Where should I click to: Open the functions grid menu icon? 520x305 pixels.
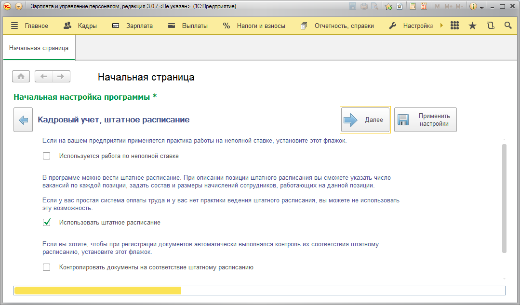tap(454, 26)
